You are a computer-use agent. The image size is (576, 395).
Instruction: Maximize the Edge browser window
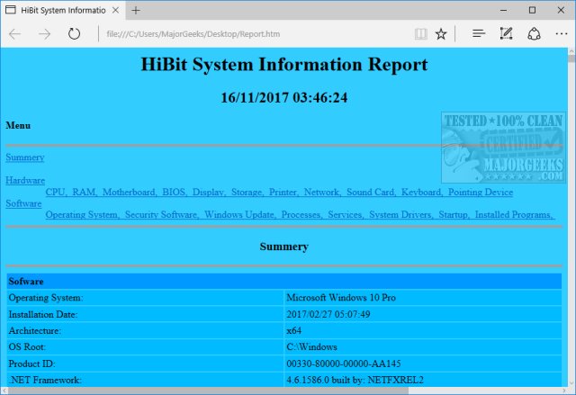[x=532, y=10]
